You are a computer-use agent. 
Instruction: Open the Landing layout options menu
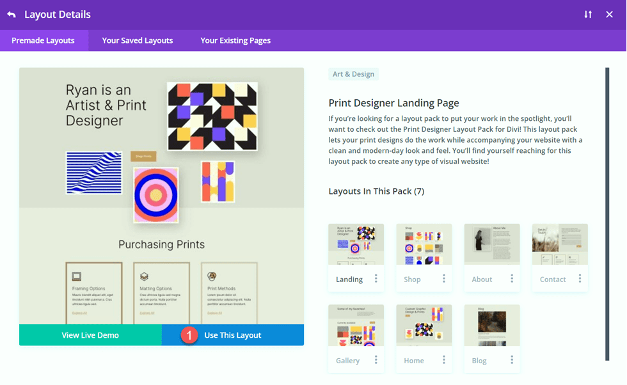coord(376,279)
